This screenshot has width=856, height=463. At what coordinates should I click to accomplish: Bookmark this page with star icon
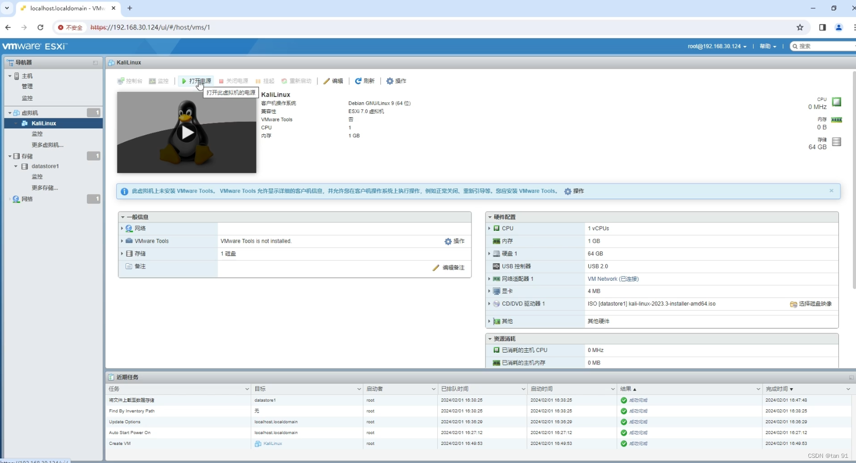click(x=800, y=27)
